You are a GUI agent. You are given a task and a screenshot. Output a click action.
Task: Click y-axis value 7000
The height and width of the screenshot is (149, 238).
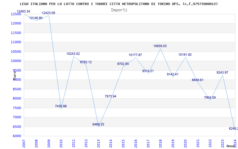click(17, 117)
